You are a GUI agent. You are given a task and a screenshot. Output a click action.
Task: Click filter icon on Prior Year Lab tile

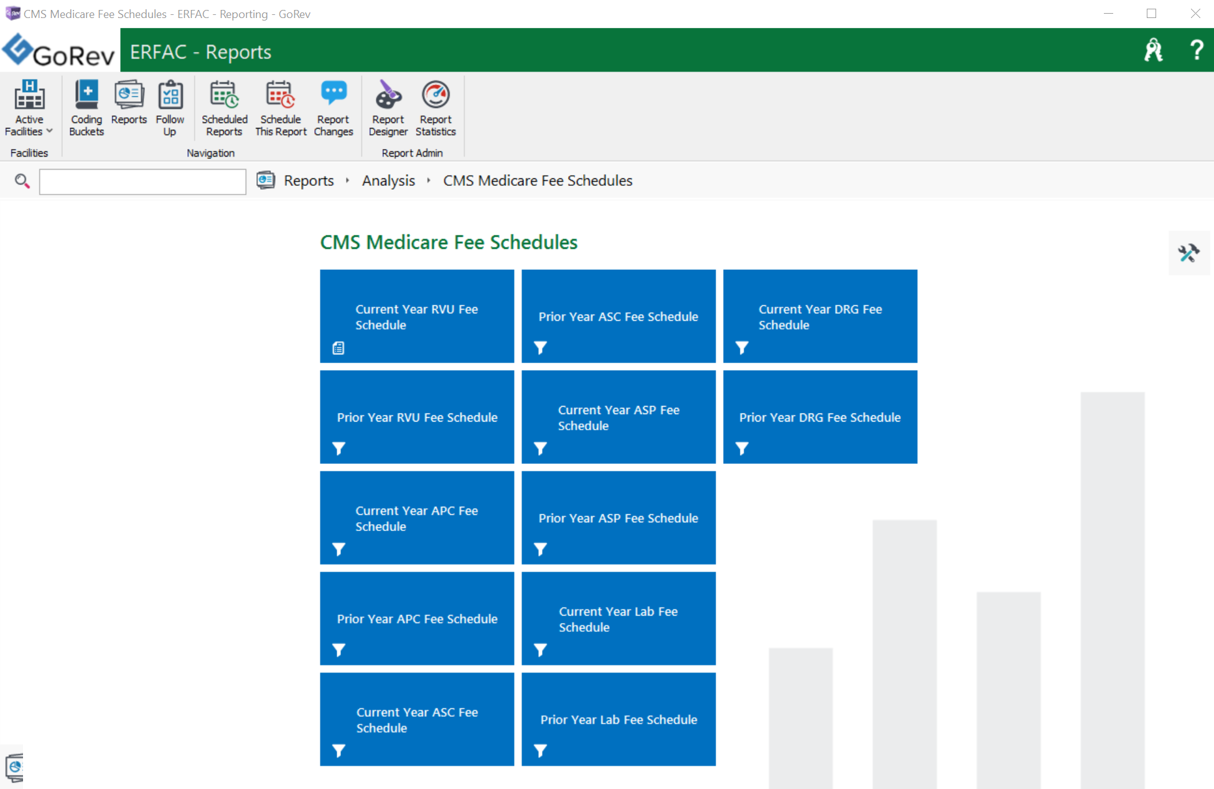[x=540, y=750]
